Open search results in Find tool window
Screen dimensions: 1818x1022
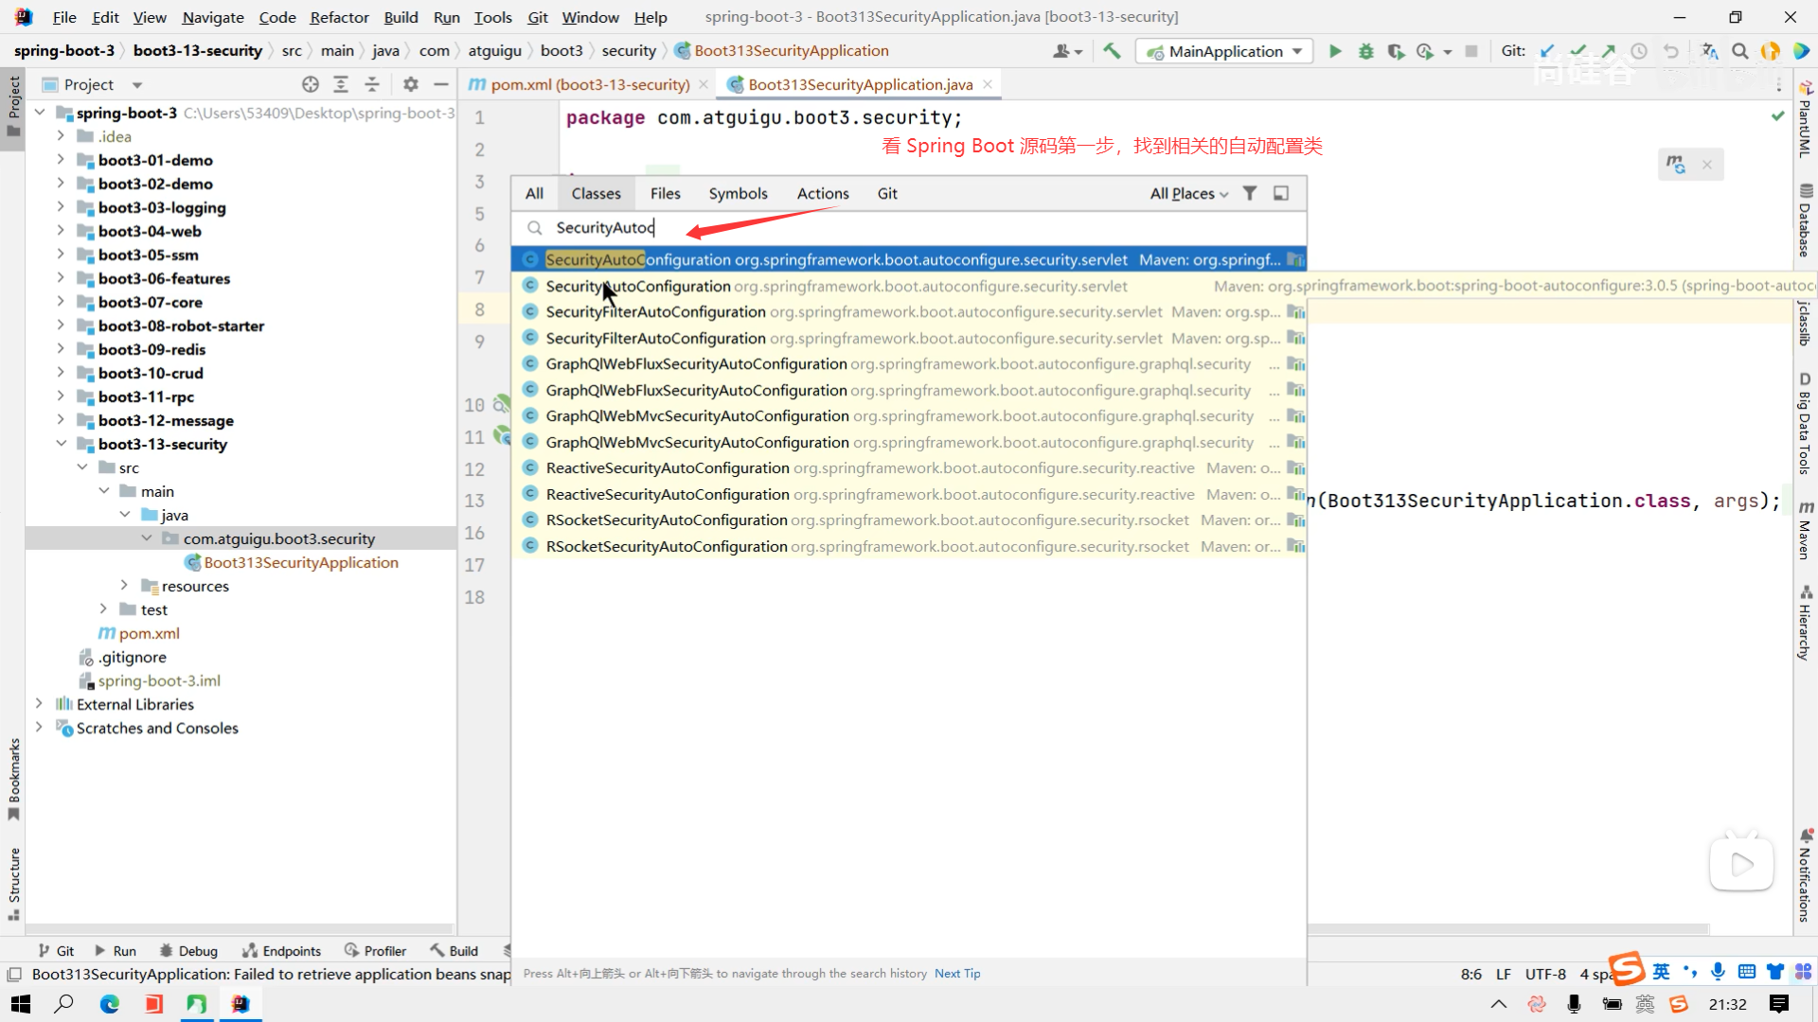(1281, 193)
